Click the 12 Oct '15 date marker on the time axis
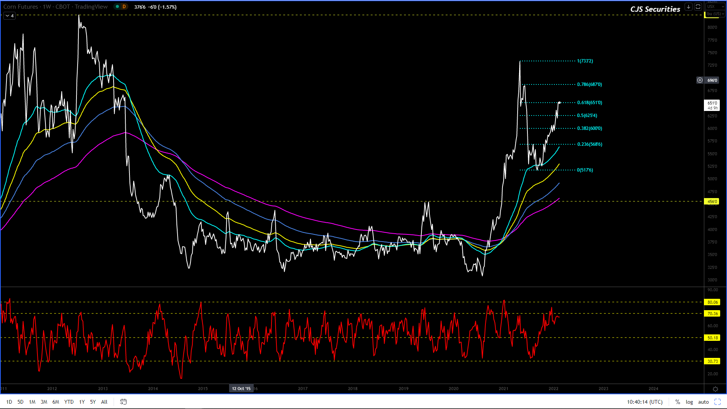The height and width of the screenshot is (409, 727). click(241, 389)
